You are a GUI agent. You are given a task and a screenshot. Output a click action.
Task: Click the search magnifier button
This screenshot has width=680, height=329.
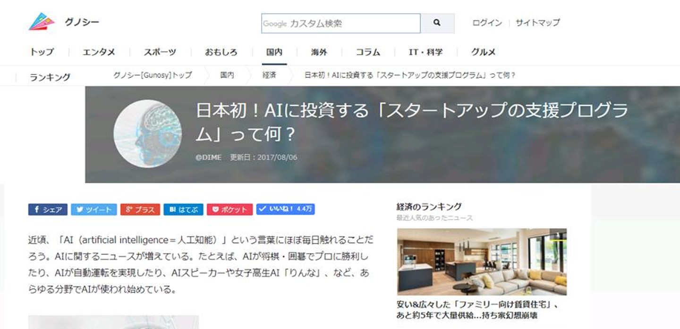[x=437, y=23]
